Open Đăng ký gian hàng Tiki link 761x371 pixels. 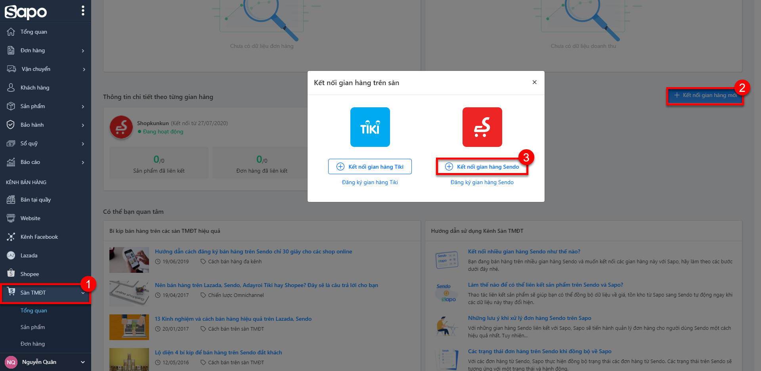(370, 182)
